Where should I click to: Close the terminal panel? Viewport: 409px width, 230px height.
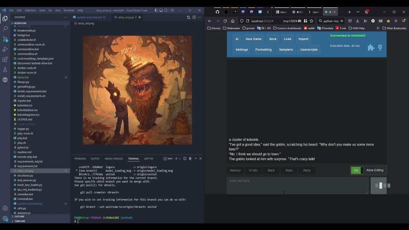click(200, 158)
